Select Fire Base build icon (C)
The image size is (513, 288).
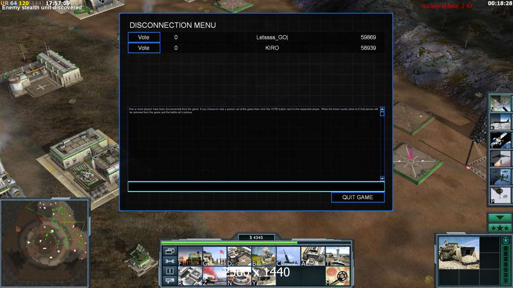coord(288,256)
